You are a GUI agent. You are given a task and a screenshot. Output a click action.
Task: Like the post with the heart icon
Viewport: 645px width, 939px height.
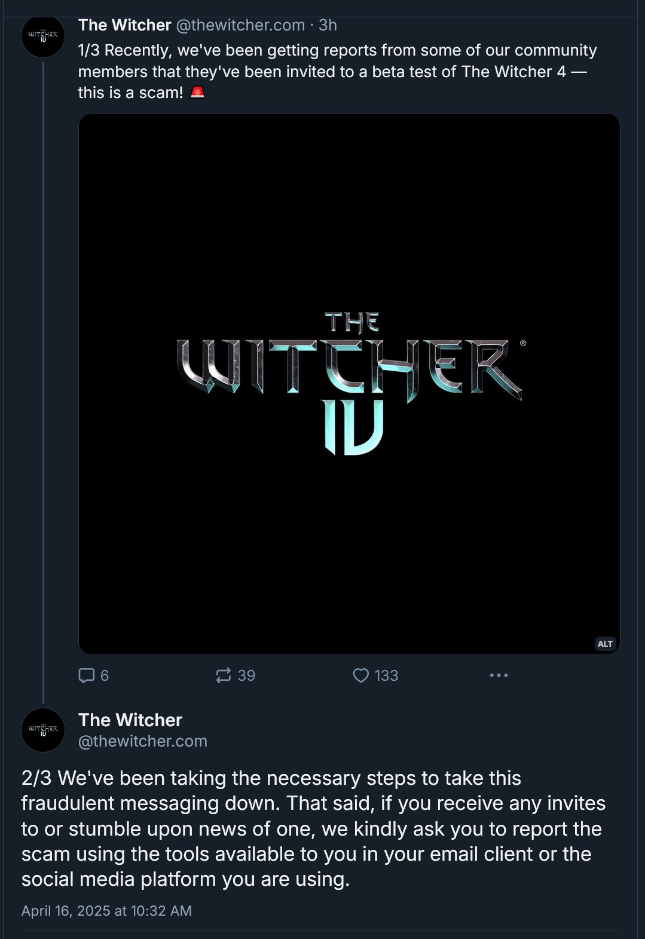click(361, 675)
